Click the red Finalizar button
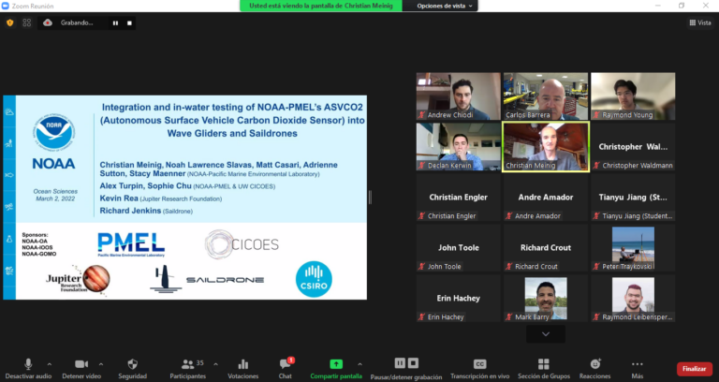 pos(694,369)
